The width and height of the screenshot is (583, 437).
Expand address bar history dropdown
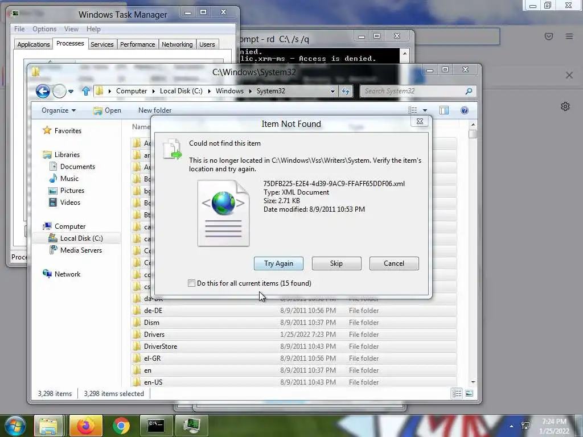point(332,92)
